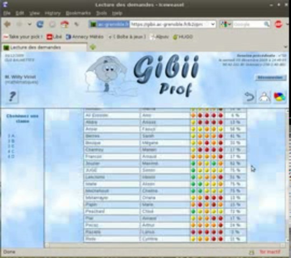Open a new tab with green plus icon

click(x=93, y=47)
